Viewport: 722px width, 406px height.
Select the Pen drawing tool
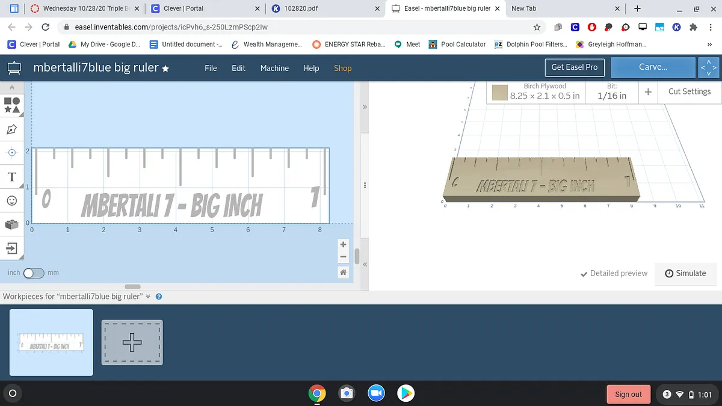coord(12,129)
